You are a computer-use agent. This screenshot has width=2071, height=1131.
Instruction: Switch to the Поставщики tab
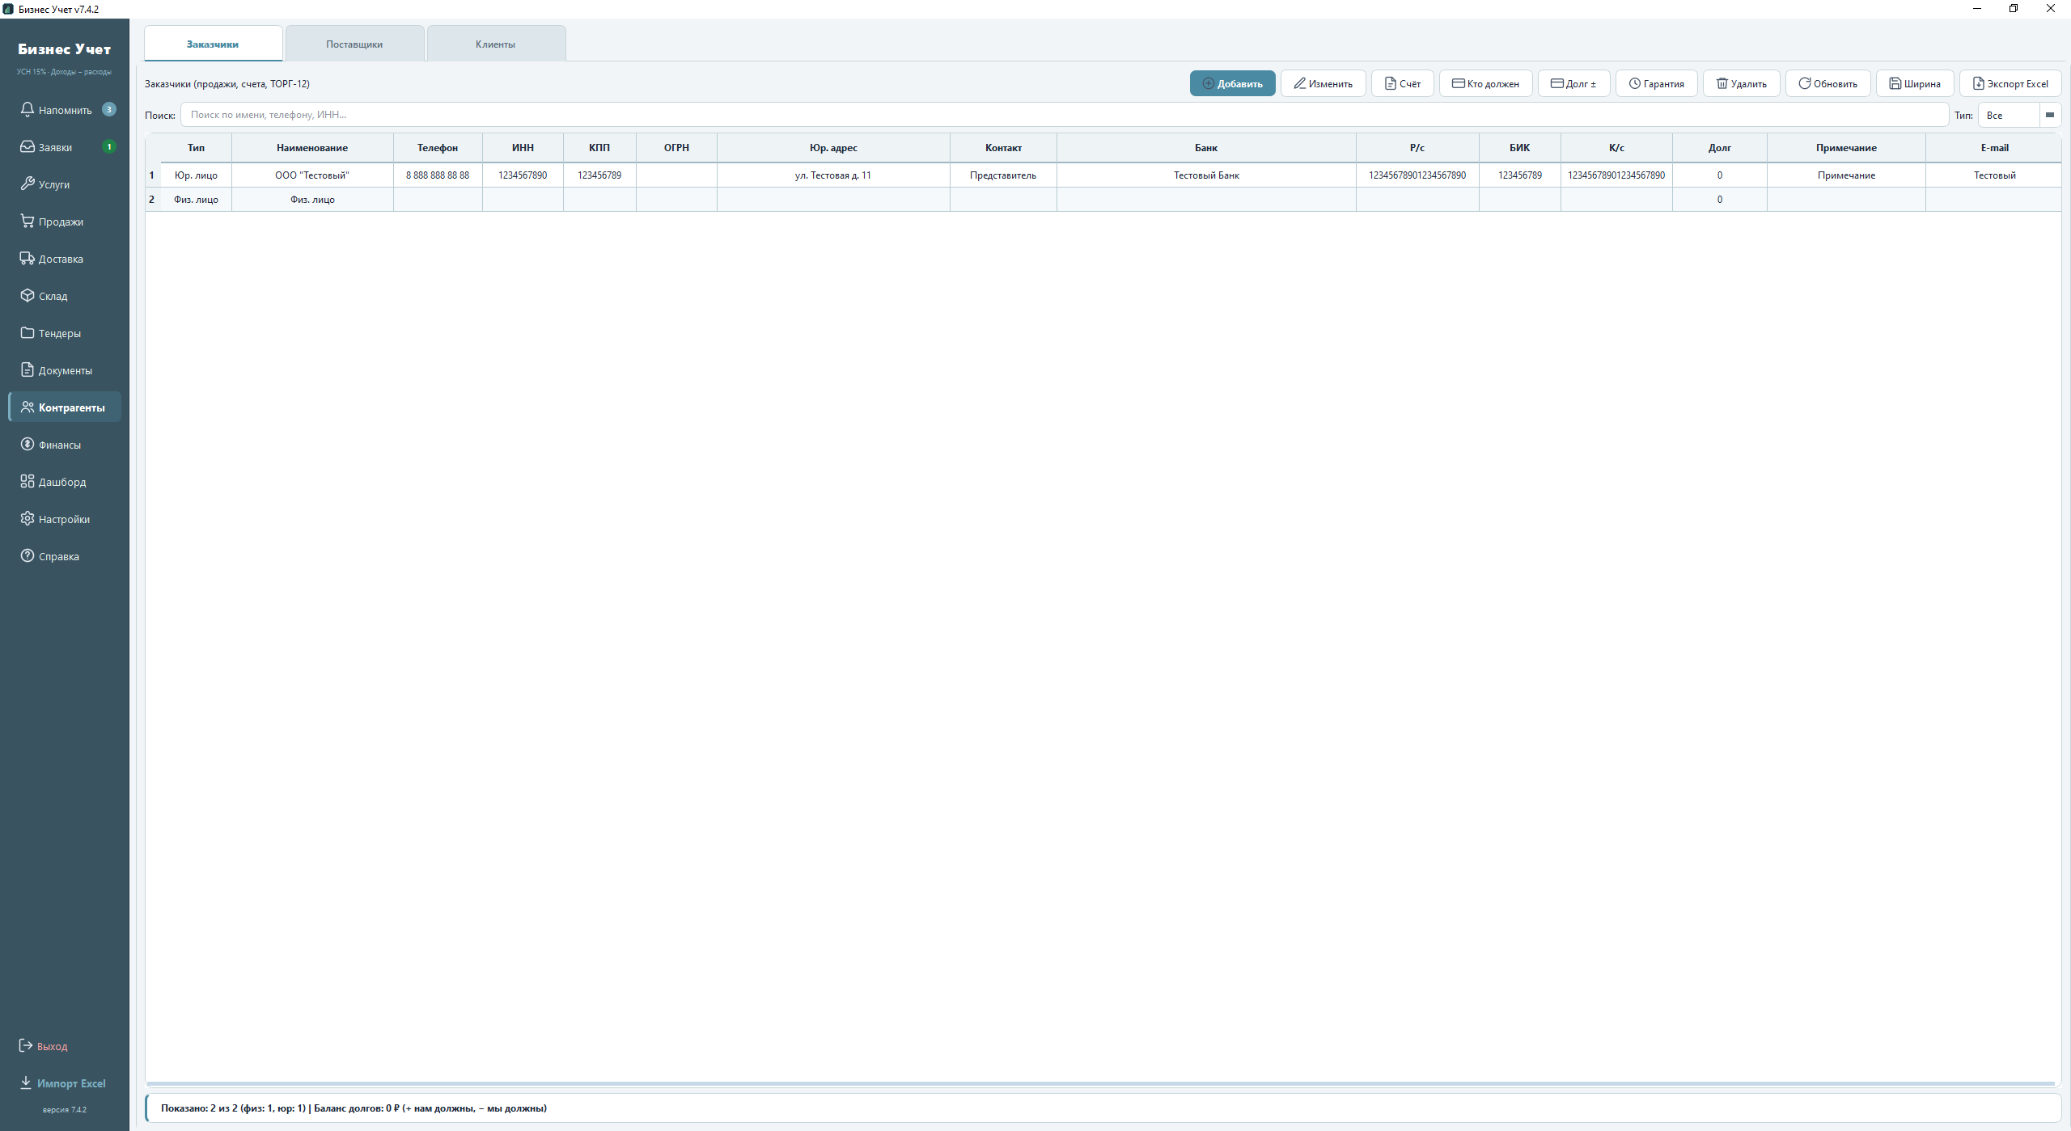[x=354, y=44]
